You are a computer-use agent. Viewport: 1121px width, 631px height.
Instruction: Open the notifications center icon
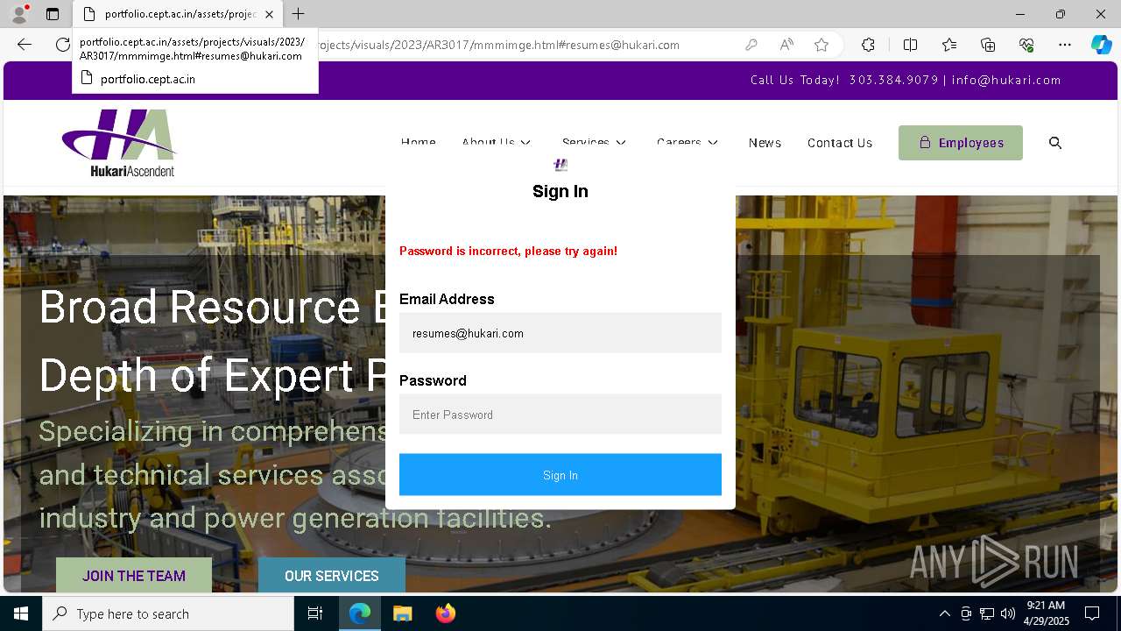point(1092,613)
